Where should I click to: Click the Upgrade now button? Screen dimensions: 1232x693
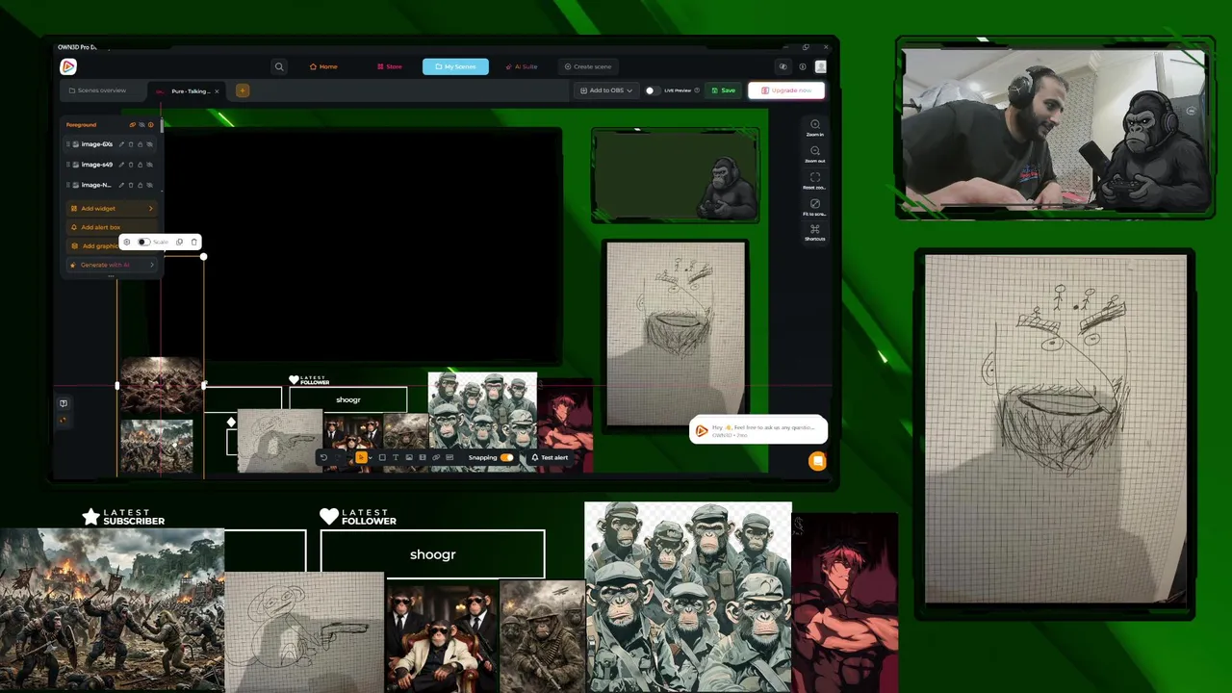pos(786,90)
